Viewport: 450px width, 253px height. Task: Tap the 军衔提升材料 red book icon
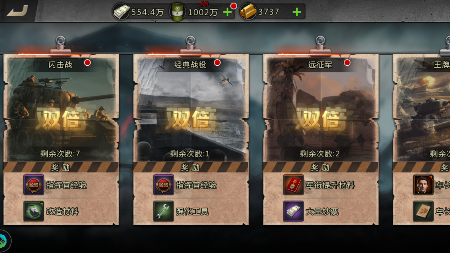tap(293, 185)
